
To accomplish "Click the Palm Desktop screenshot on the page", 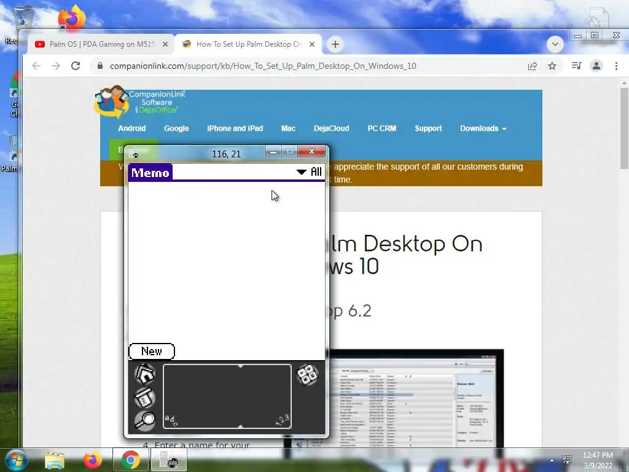I will point(416,398).
